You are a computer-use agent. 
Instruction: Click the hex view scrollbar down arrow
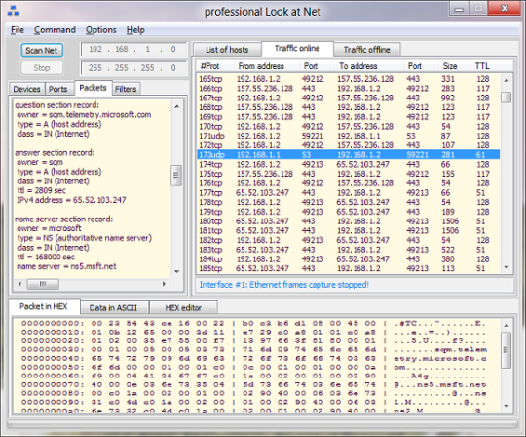click(507, 406)
